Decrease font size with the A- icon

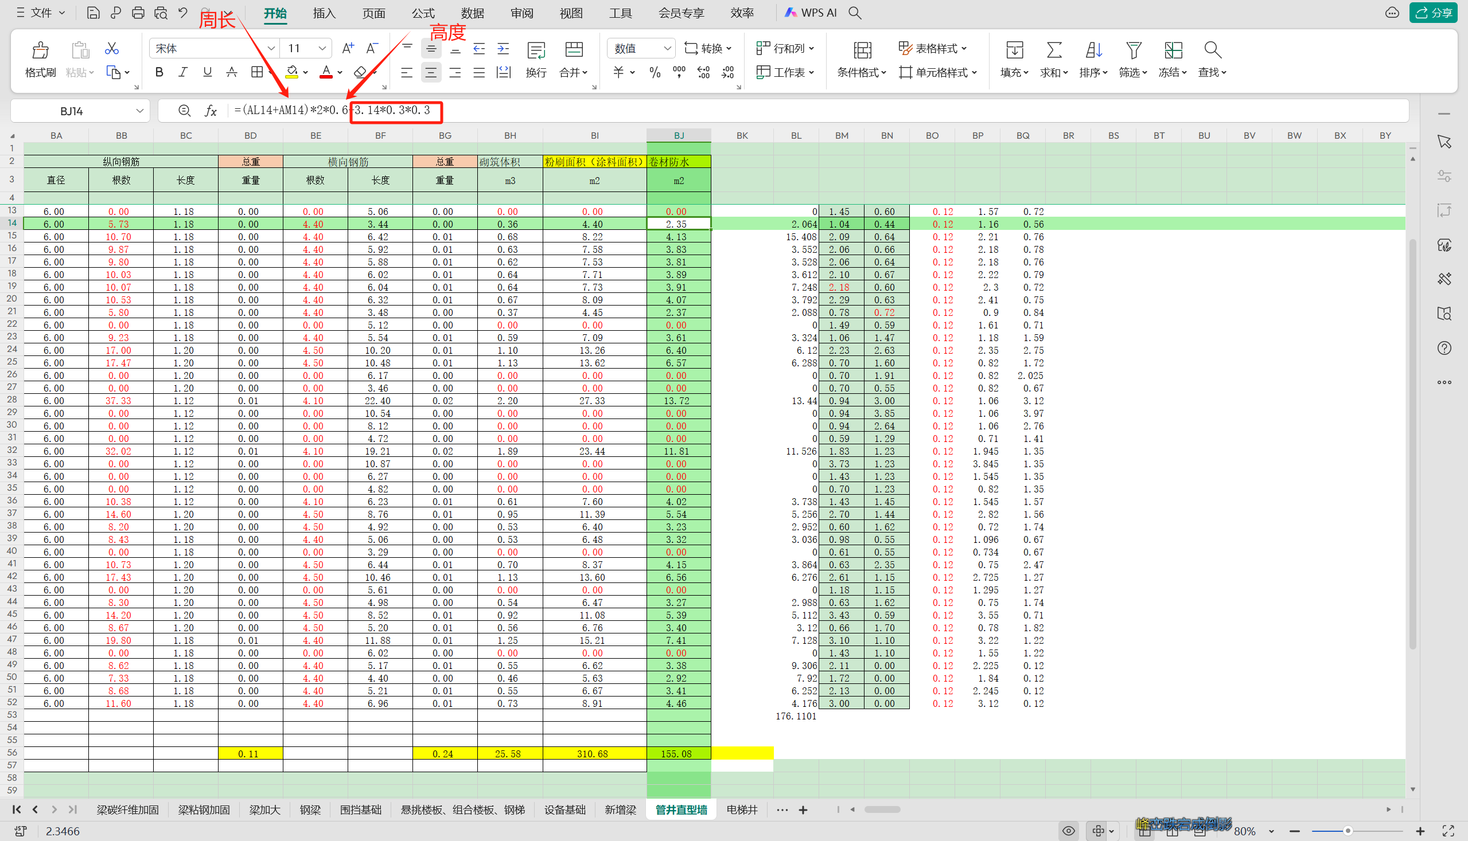(x=372, y=49)
